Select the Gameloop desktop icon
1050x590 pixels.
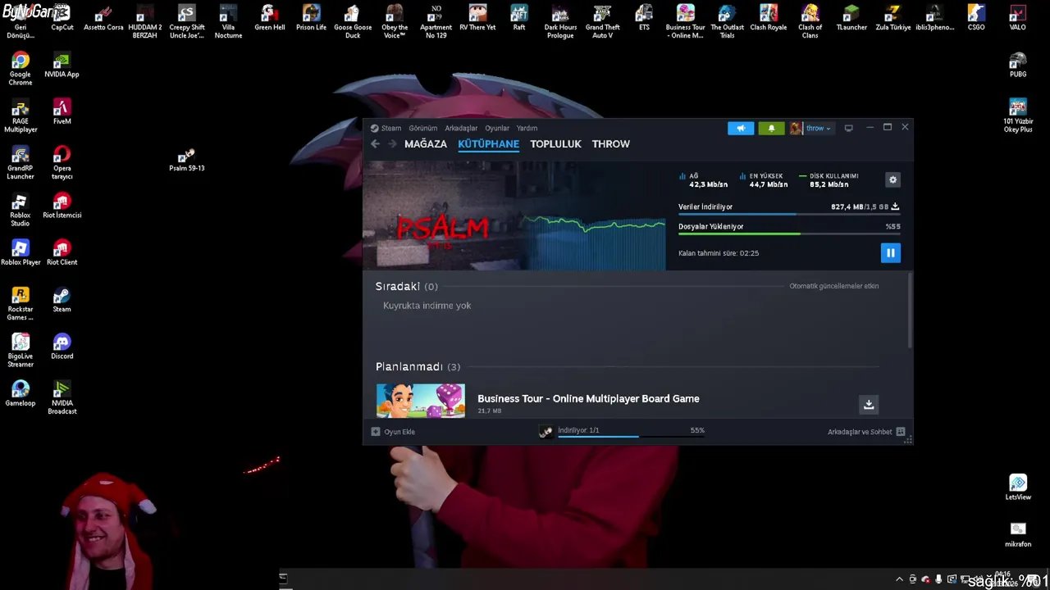[x=21, y=393]
